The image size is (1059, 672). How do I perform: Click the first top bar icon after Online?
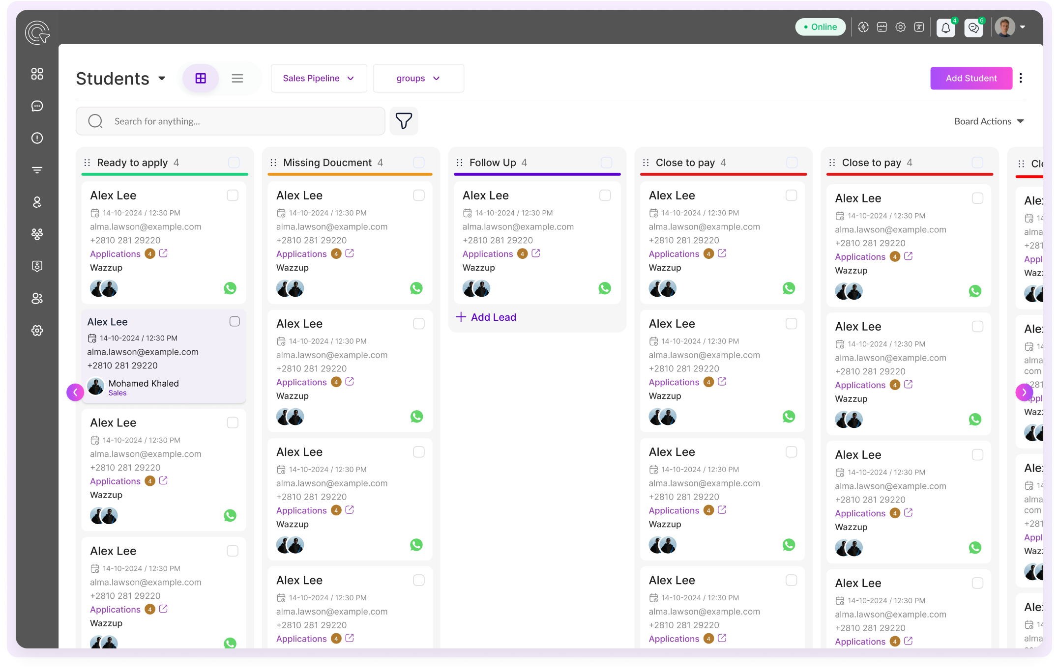pyautogui.click(x=863, y=27)
